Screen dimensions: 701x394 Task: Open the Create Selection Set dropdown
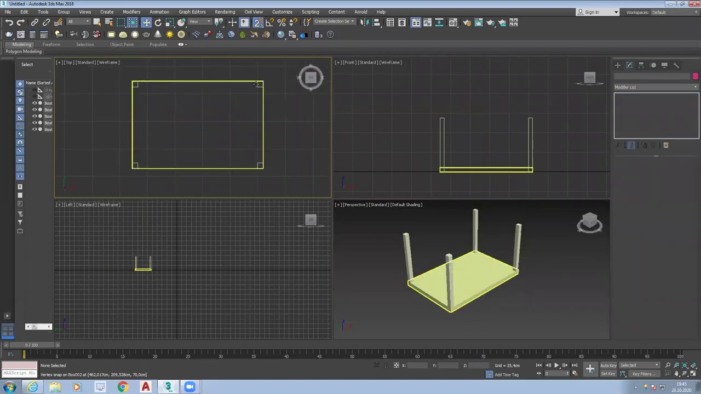coord(335,21)
